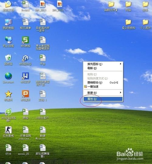Open the 网站 folder icon
The image size is (152, 164).
(128, 5)
